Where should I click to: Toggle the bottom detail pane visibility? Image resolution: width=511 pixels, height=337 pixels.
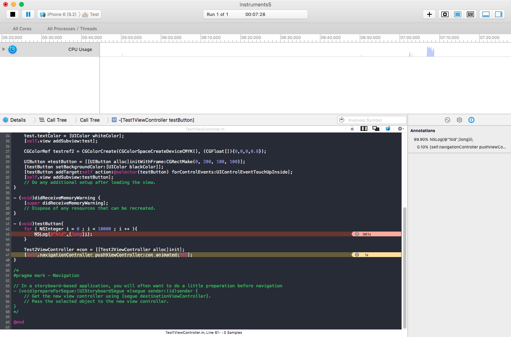(486, 14)
